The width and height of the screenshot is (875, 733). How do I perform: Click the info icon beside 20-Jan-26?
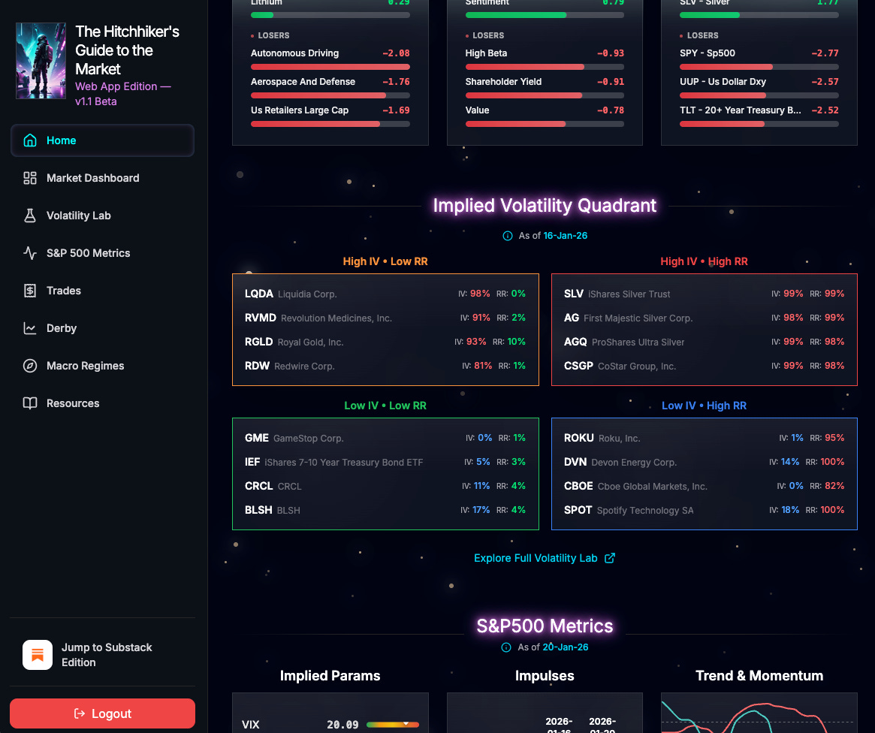coord(506,647)
